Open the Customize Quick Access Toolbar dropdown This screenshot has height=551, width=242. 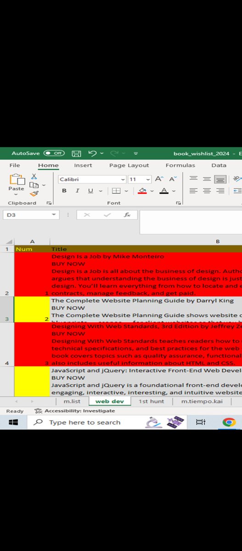click(136, 153)
